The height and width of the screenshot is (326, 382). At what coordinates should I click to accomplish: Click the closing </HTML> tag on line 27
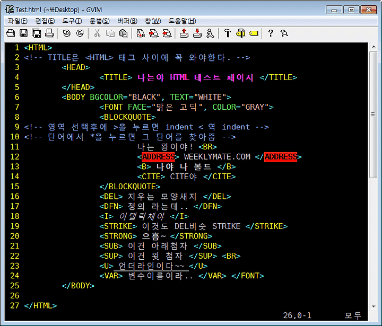click(x=40, y=306)
